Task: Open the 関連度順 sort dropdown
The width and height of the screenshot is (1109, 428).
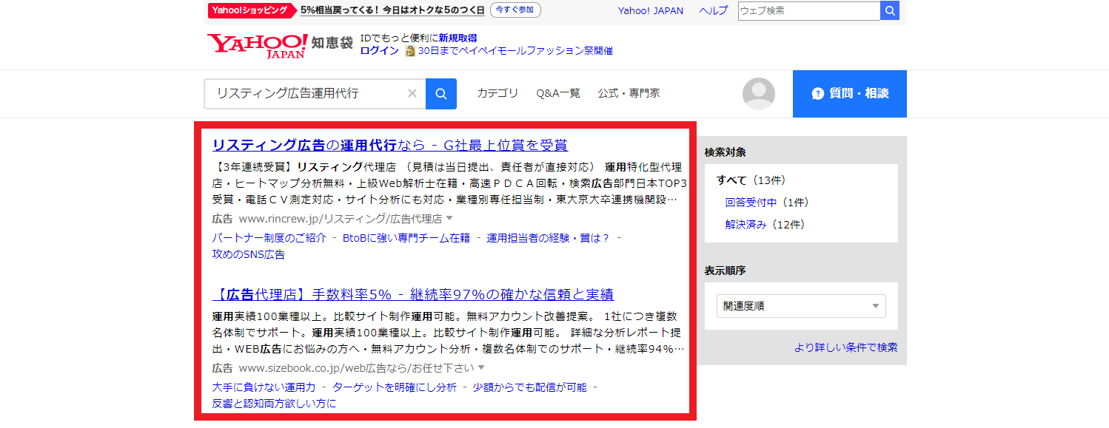Action: pyautogui.click(x=801, y=306)
